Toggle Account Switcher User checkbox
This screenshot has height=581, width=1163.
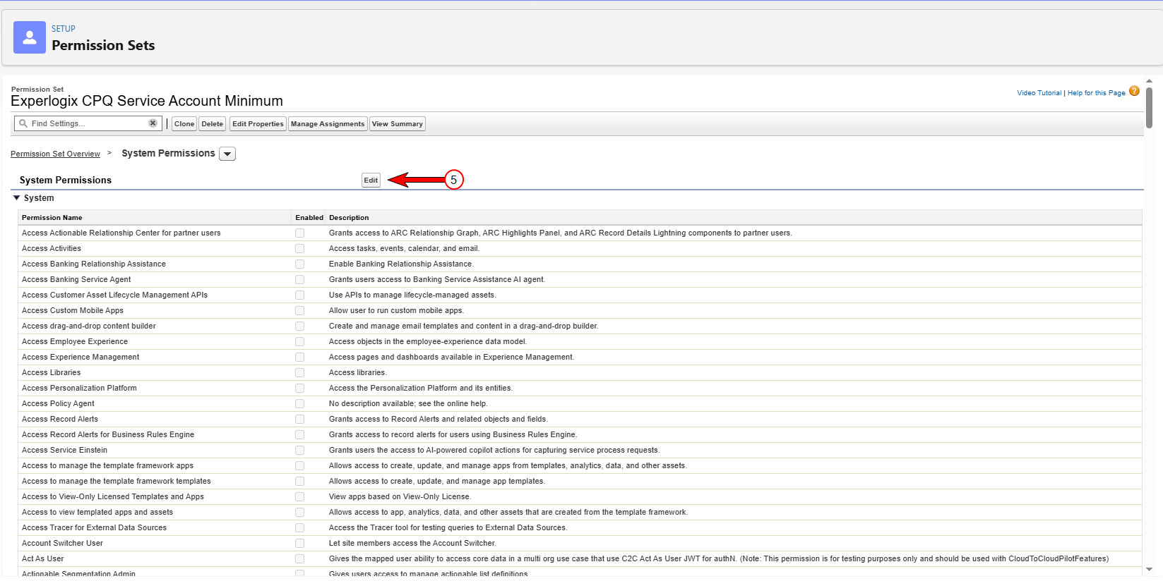click(x=299, y=544)
